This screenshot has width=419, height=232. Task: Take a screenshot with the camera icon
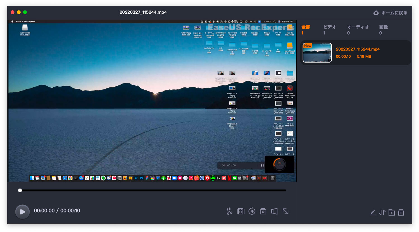click(x=263, y=211)
